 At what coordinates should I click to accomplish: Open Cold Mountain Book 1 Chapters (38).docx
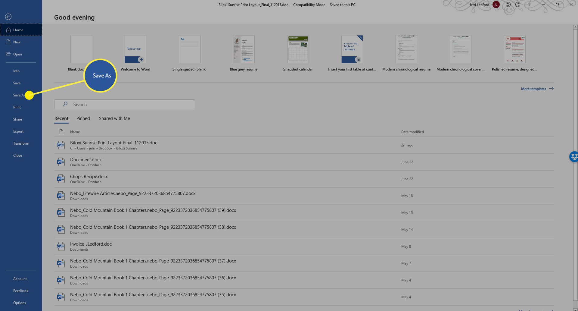click(x=304, y=230)
